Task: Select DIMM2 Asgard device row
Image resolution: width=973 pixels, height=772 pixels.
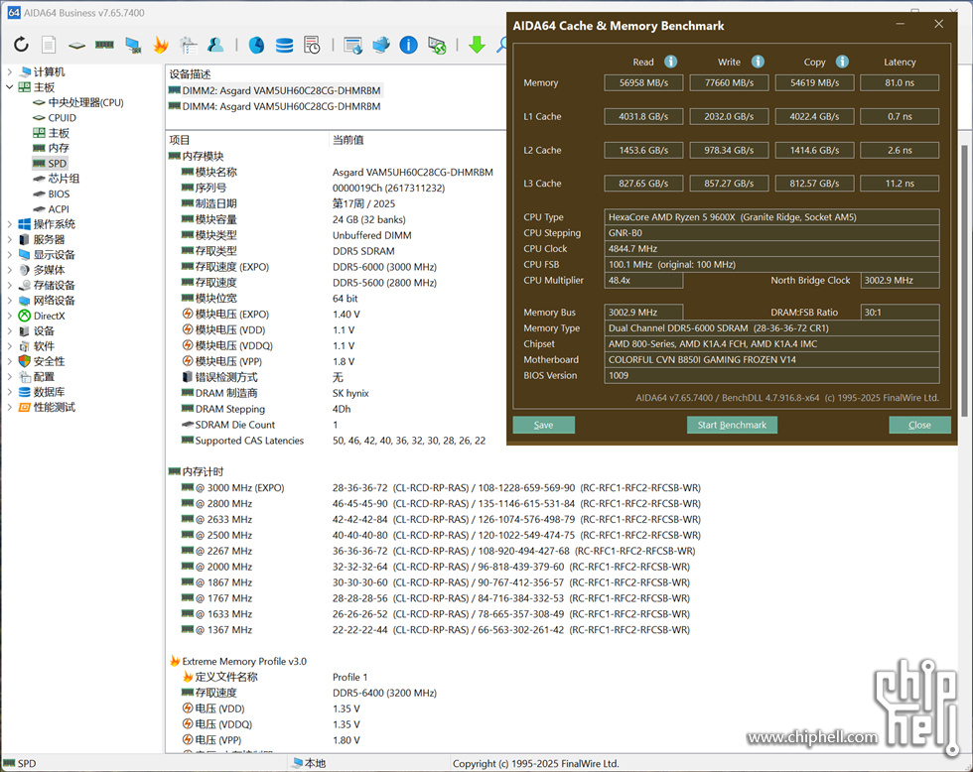Action: (275, 90)
